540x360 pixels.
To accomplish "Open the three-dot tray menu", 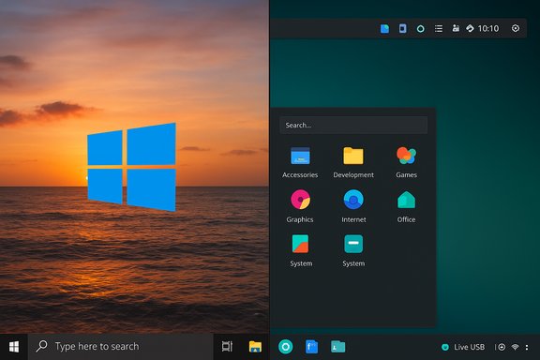I will click(x=527, y=347).
